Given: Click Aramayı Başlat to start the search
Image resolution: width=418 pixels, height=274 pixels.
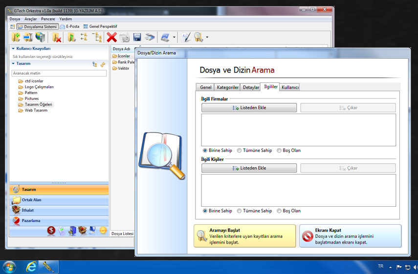Looking at the screenshot, I should (245, 236).
